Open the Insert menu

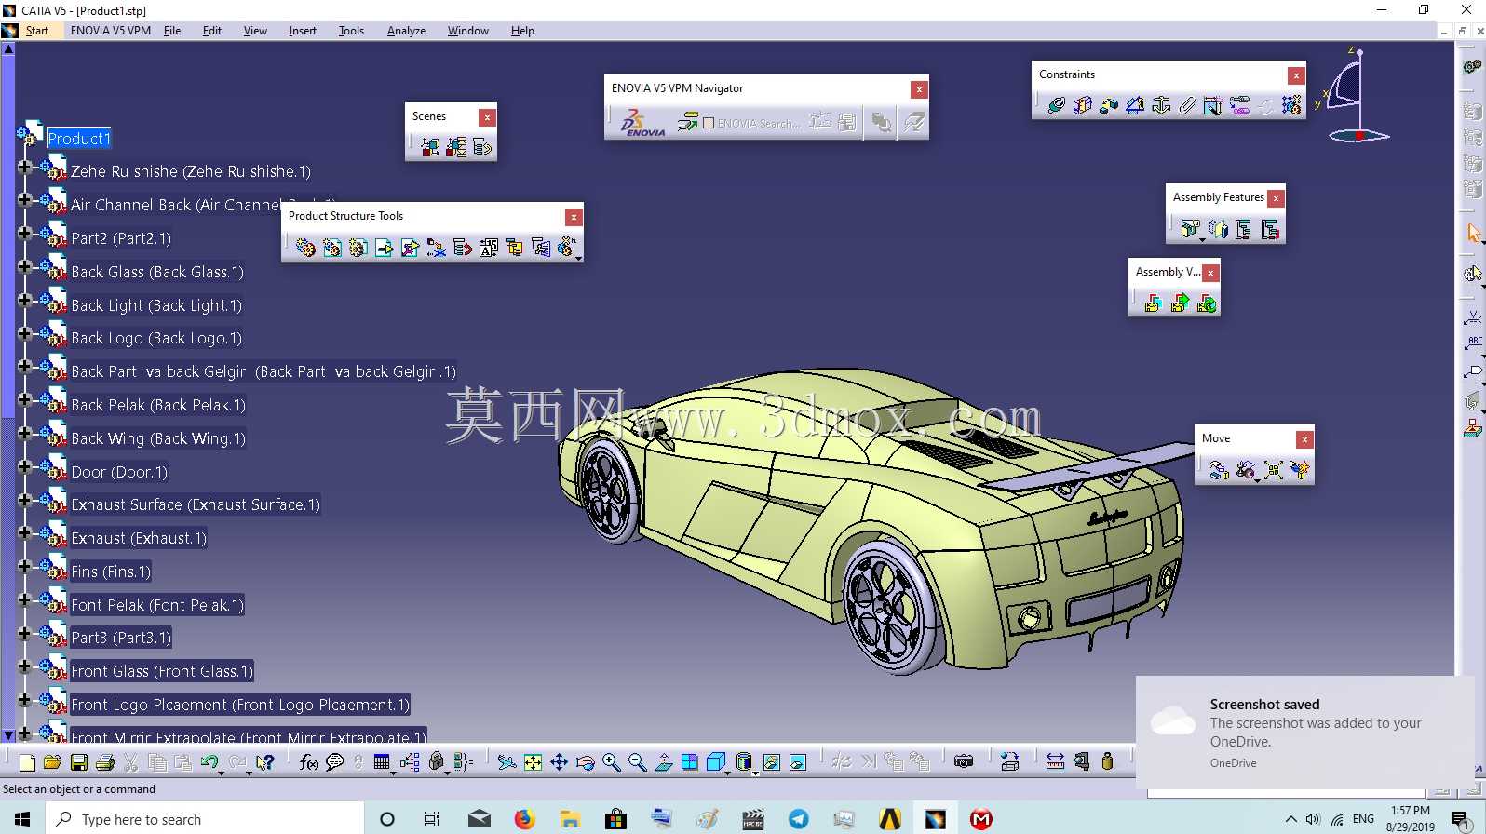(x=303, y=31)
